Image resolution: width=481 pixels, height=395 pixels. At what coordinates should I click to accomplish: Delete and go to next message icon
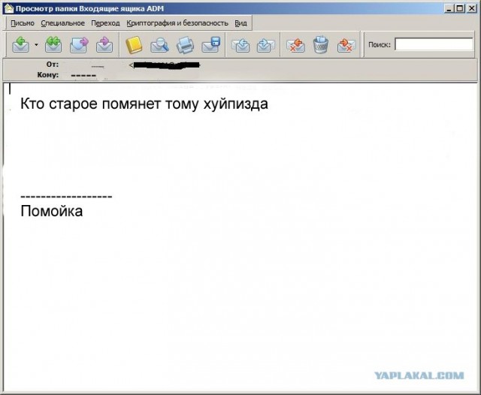click(346, 45)
